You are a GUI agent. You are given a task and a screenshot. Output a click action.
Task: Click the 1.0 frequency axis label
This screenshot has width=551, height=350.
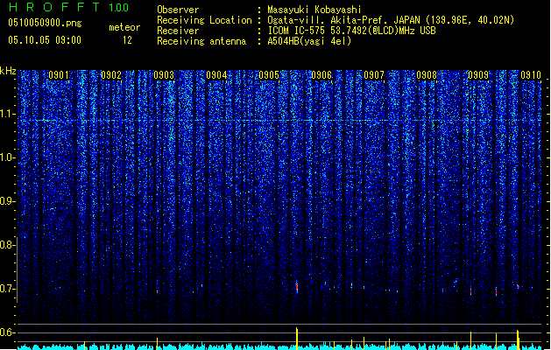[x=8, y=157]
